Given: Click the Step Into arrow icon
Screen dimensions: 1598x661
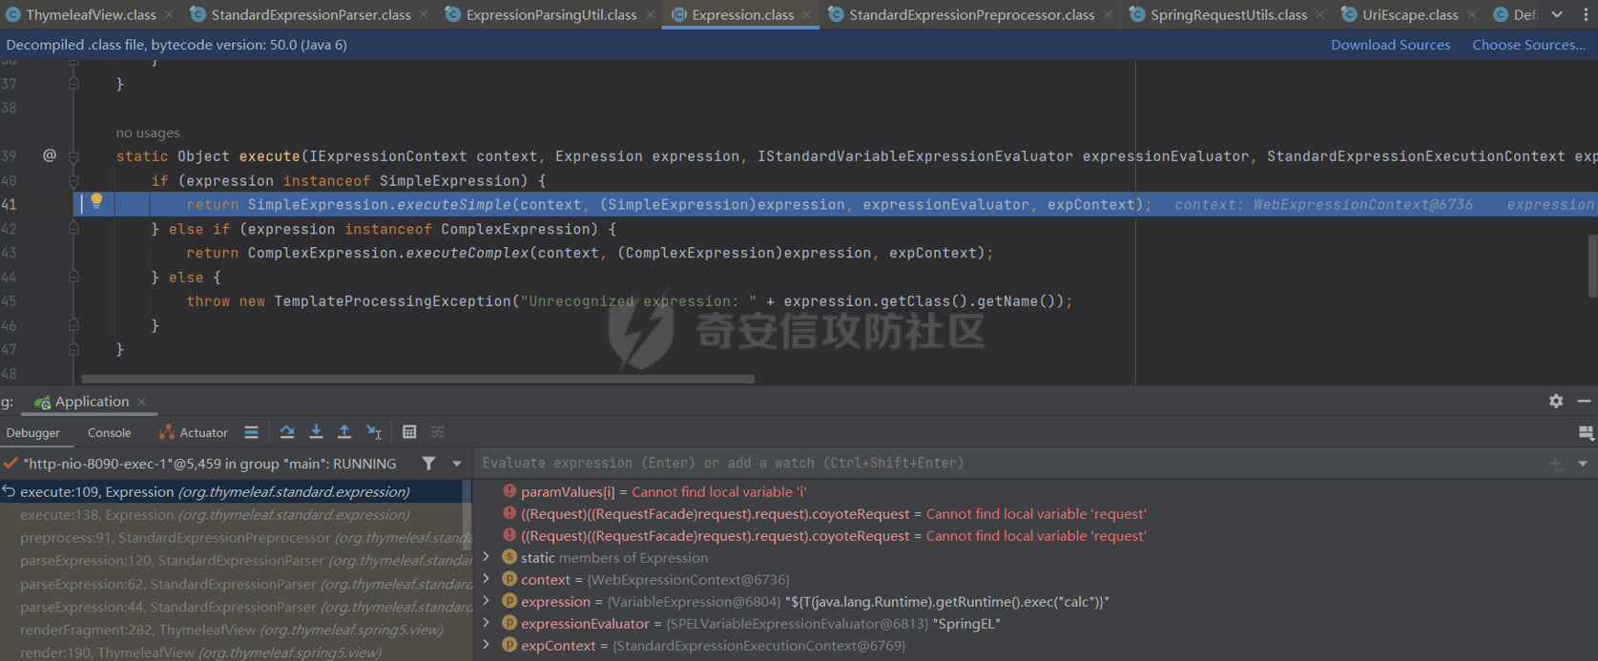Looking at the screenshot, I should tap(316, 432).
